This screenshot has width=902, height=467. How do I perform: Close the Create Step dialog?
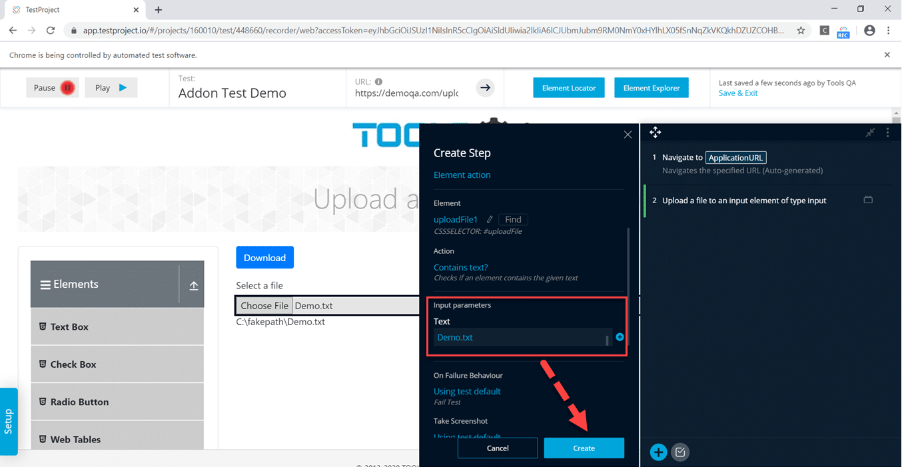[628, 135]
